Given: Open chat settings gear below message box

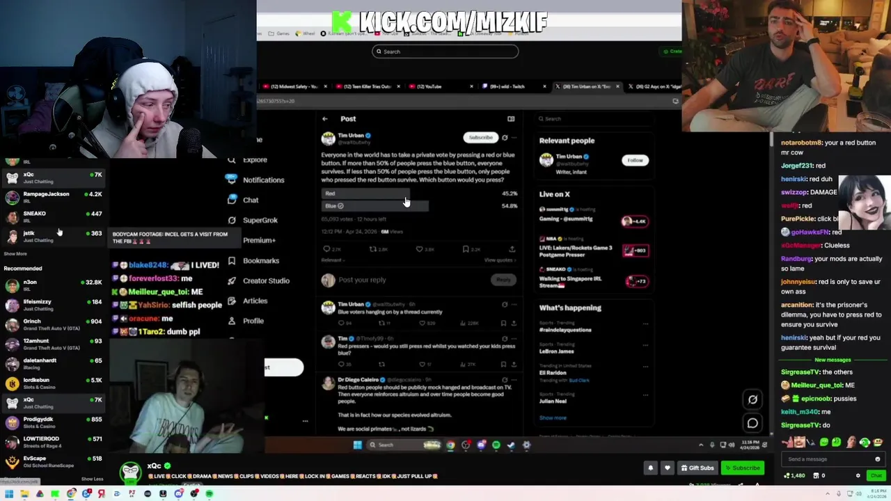Looking at the screenshot, I should pyautogui.click(x=858, y=476).
